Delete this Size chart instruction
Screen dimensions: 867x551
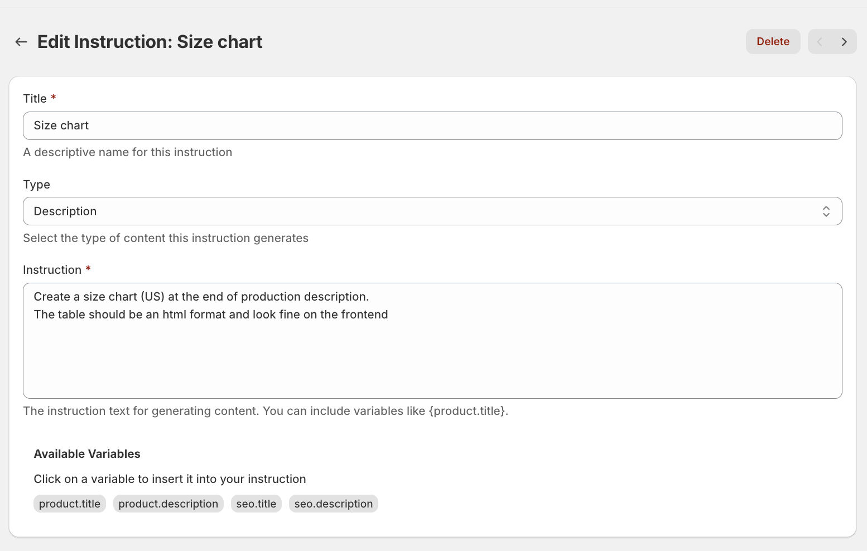point(773,42)
